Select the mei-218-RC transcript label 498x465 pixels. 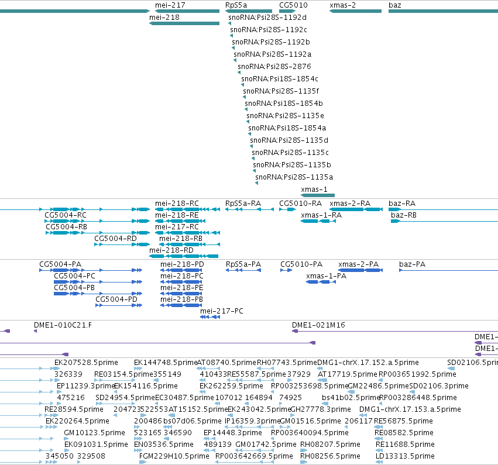point(177,204)
